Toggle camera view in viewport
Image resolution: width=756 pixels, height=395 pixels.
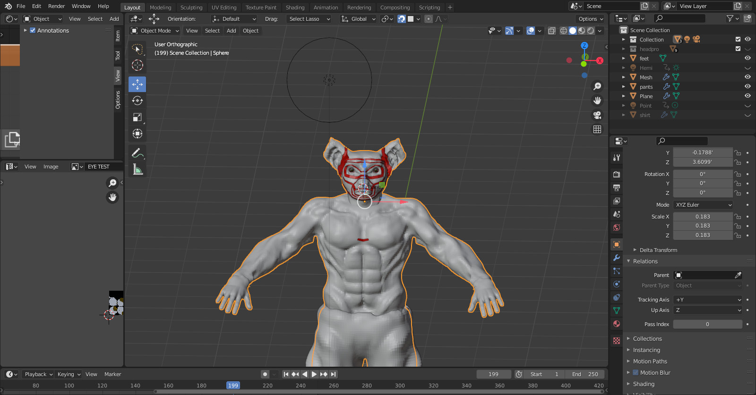click(x=597, y=115)
